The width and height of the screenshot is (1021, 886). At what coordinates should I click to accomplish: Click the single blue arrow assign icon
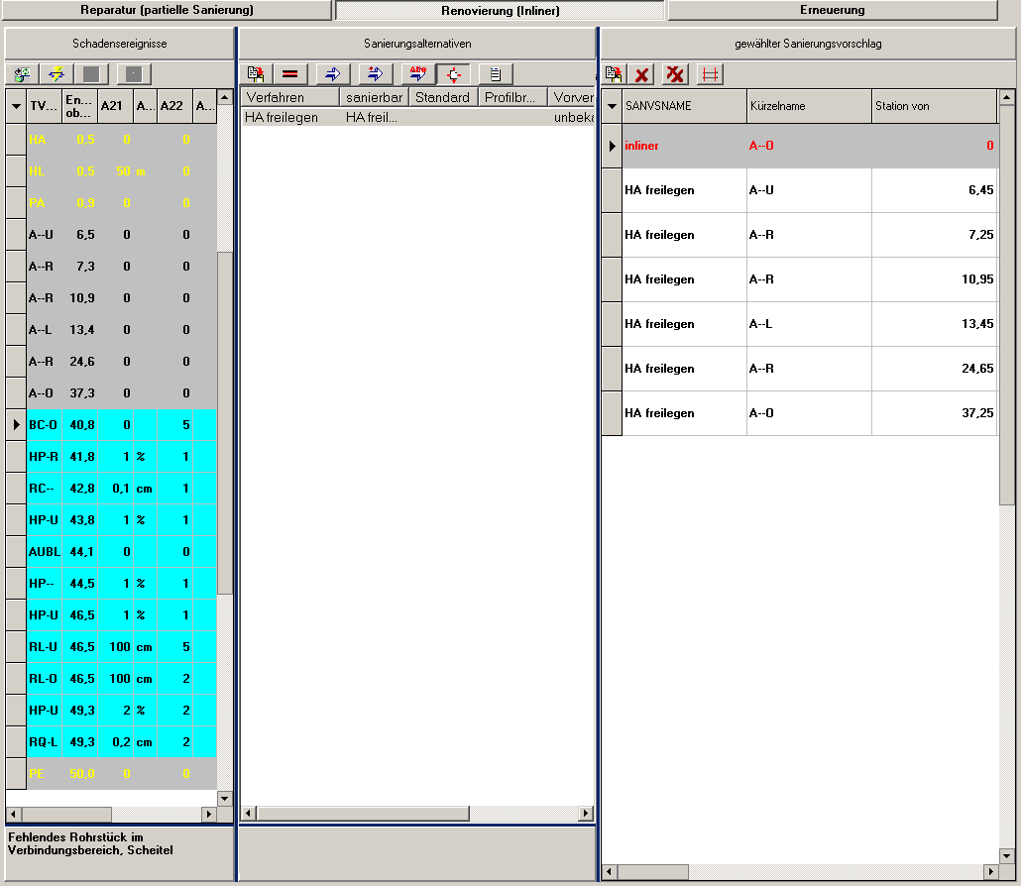(x=332, y=74)
